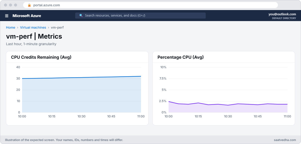
Task: Click 10:30 on the CPU Credits time axis
Action: (82, 116)
